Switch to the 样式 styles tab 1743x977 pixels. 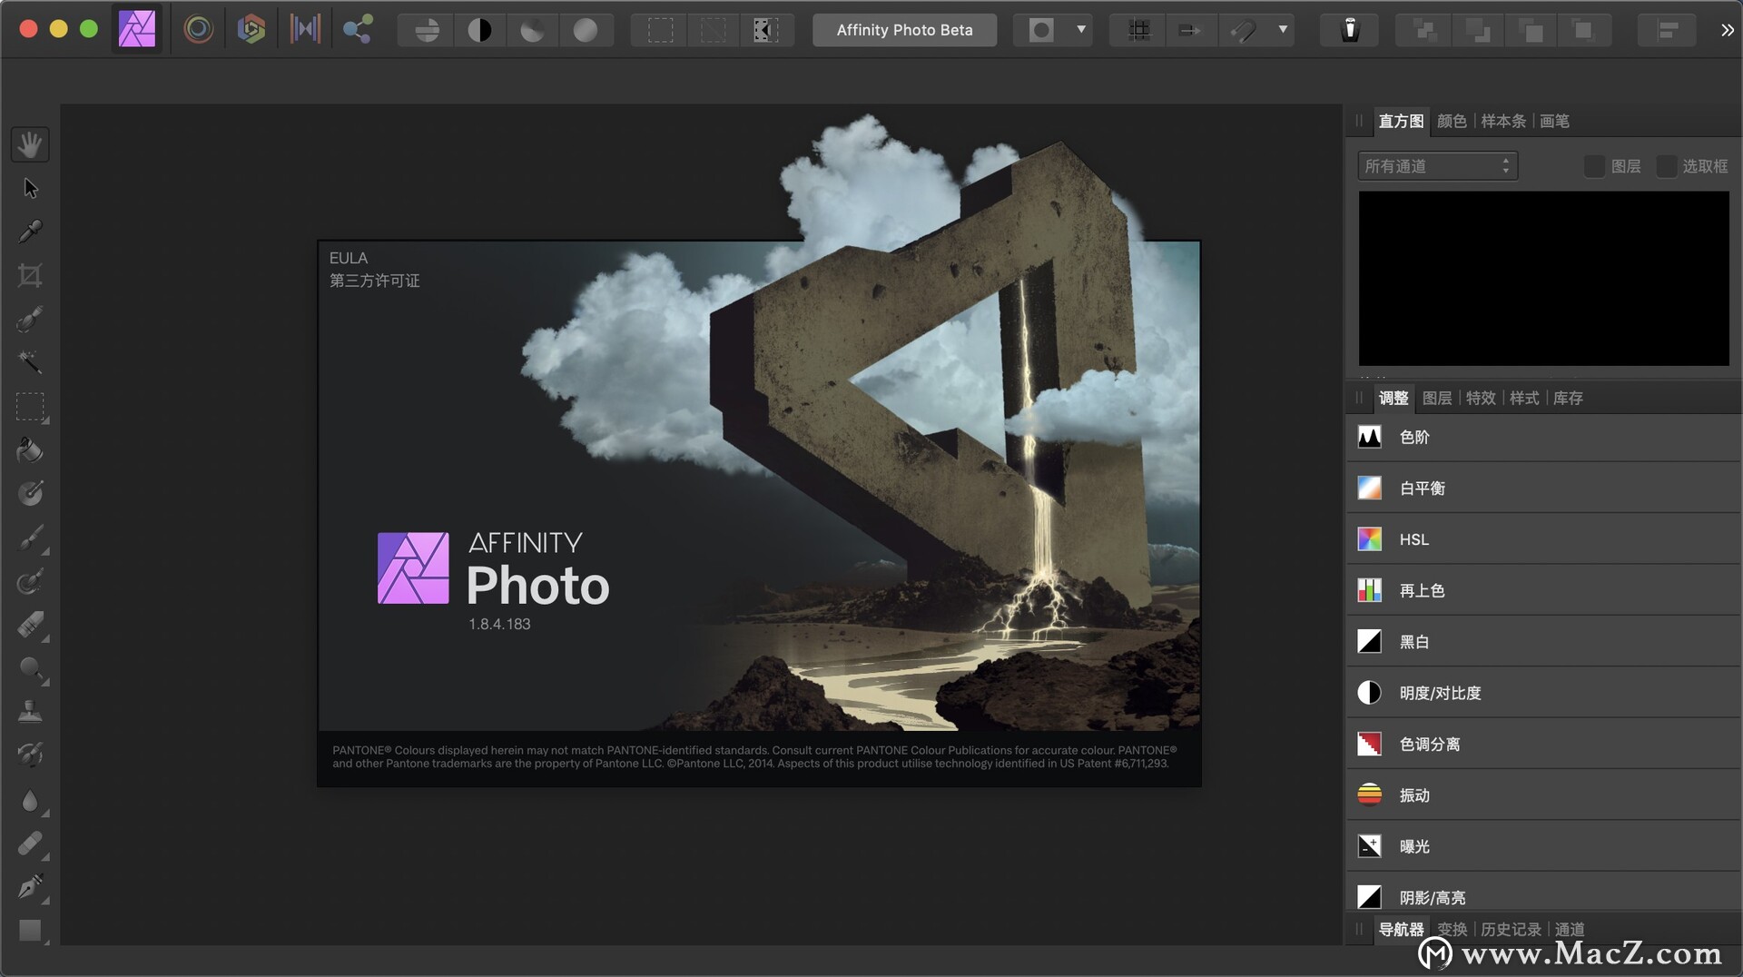click(x=1524, y=398)
